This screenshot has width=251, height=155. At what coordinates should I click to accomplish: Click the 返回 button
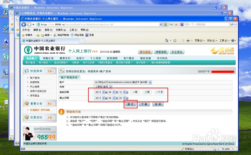158,104
